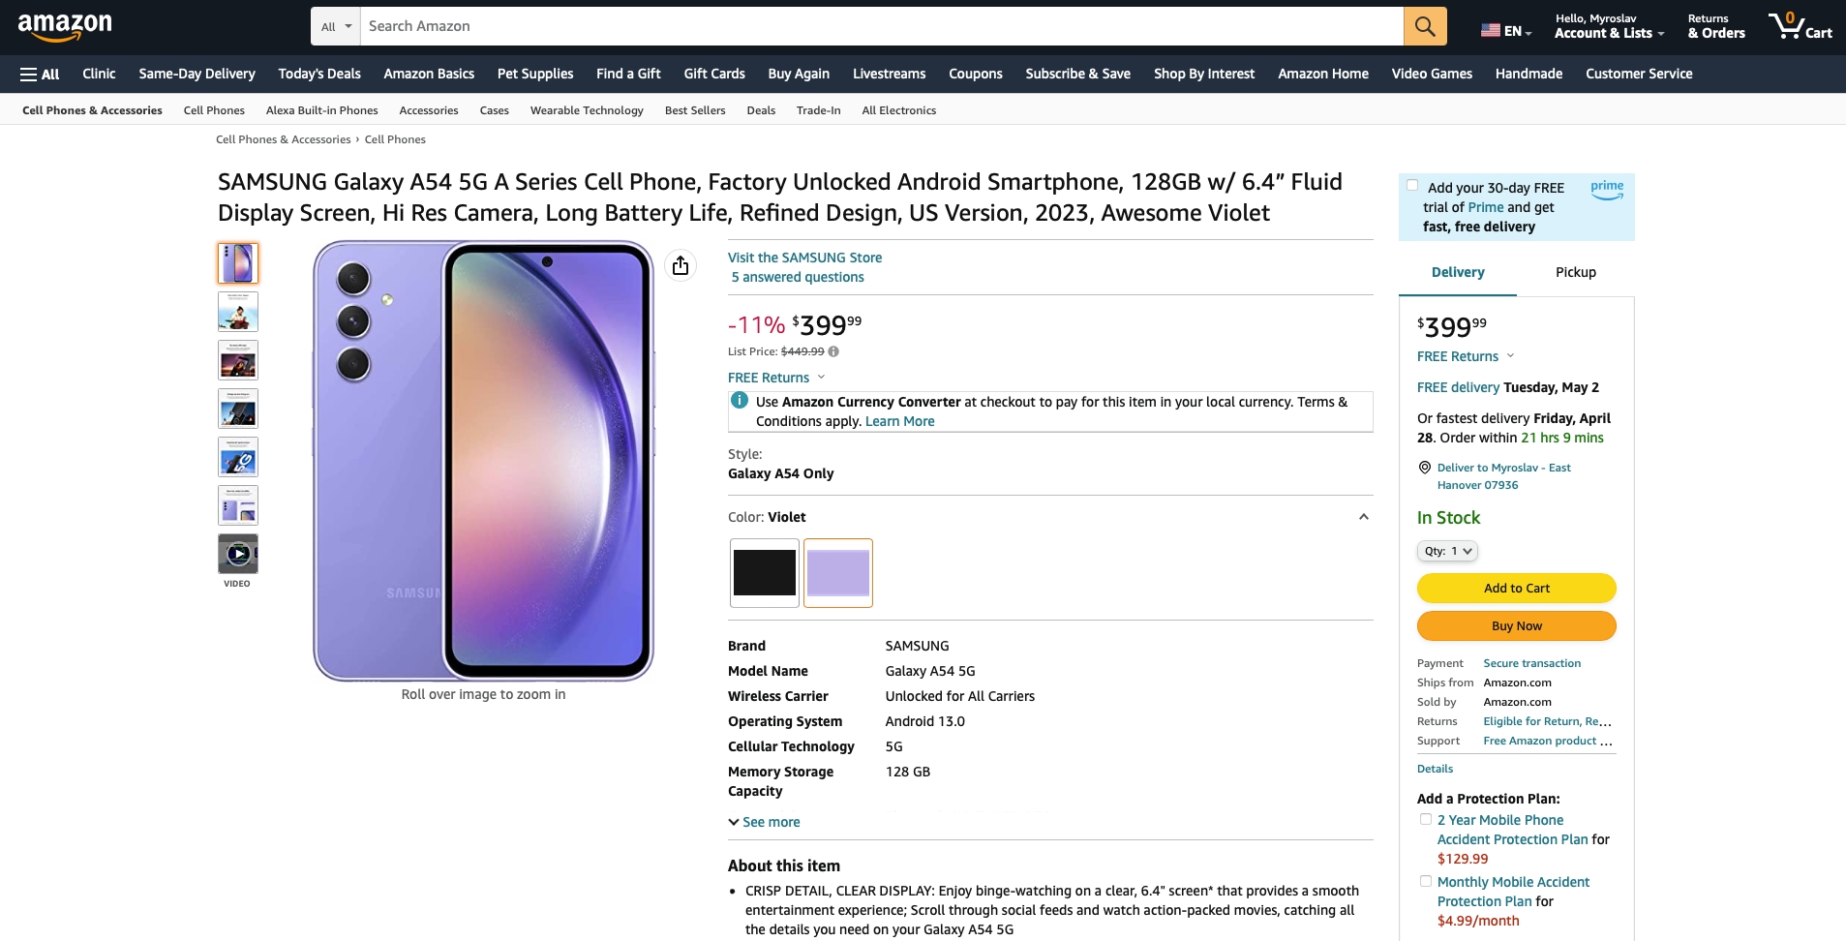Image resolution: width=1846 pixels, height=941 pixels.
Task: Tick Monthly Mobile Accident Protection Plan checkbox
Action: [1425, 881]
